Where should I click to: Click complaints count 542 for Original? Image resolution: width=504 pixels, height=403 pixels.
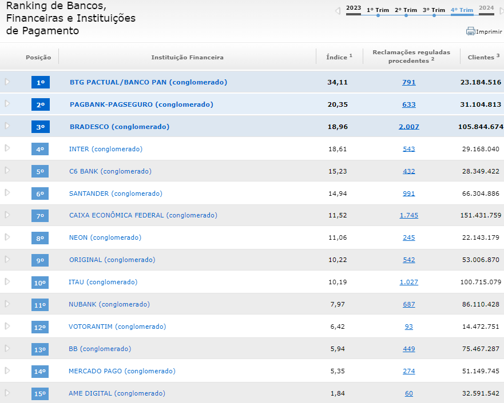click(x=409, y=260)
